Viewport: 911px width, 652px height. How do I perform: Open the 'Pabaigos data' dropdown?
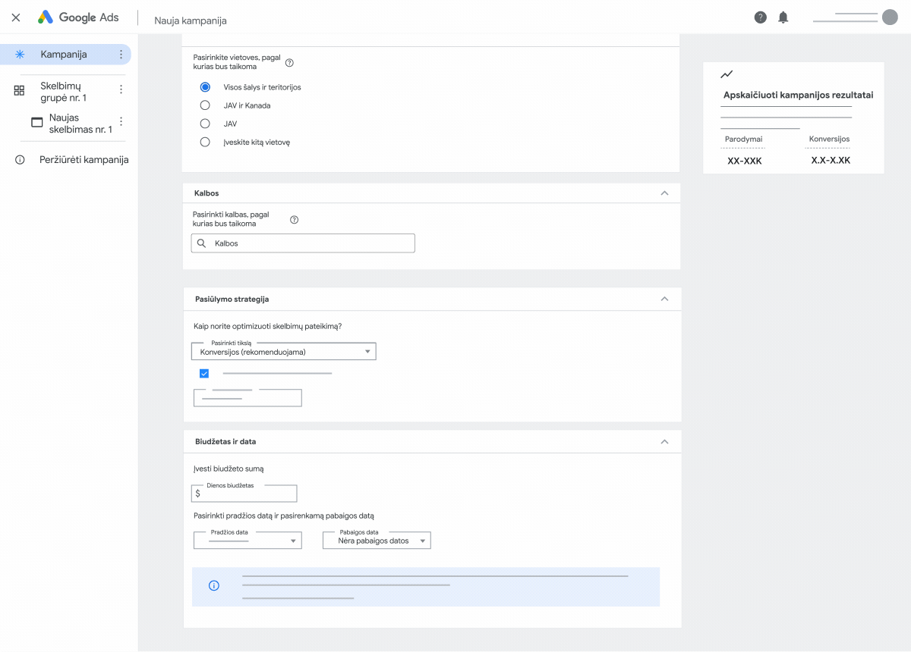tap(377, 541)
